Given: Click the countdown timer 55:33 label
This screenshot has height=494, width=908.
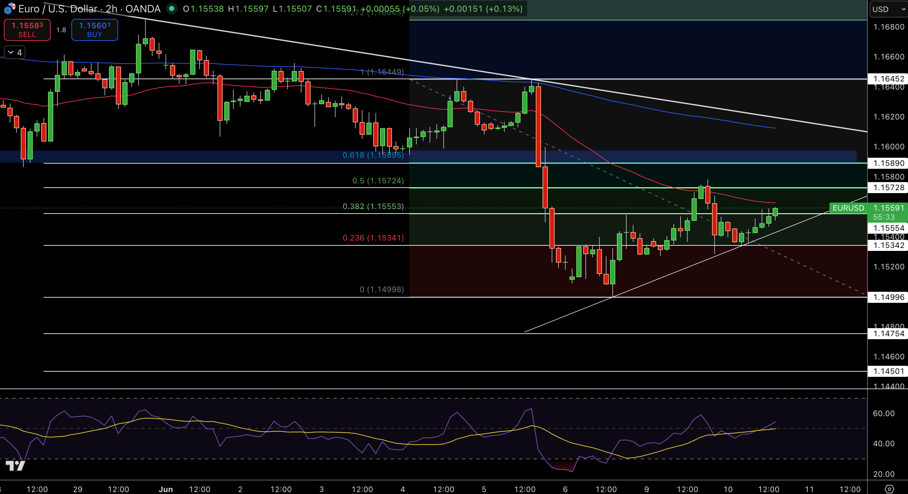Looking at the screenshot, I should 884,217.
